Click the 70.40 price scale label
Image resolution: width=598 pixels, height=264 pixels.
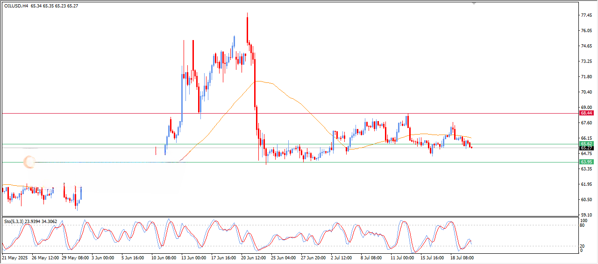(587, 92)
